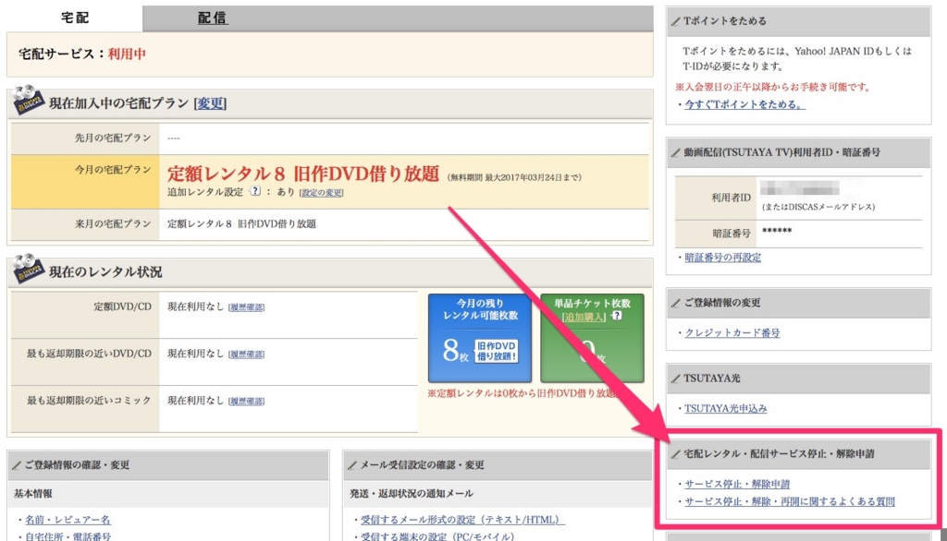Open 名前・レビュアー名 link
Viewport: 947px width, 541px height.
[x=68, y=520]
